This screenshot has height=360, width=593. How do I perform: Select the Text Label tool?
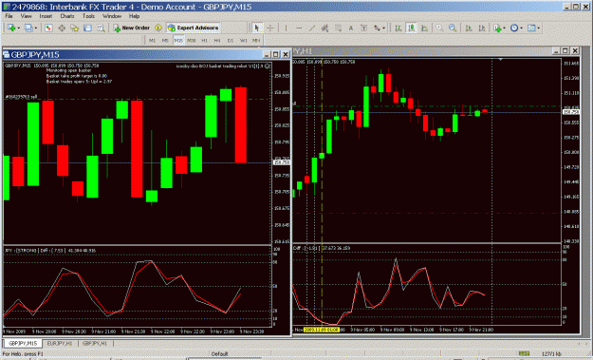363,28
